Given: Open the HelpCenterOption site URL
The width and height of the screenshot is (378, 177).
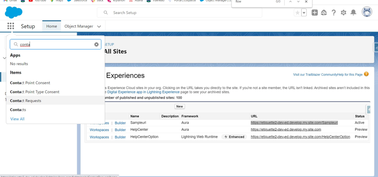Looking at the screenshot, I should tap(300, 136).
